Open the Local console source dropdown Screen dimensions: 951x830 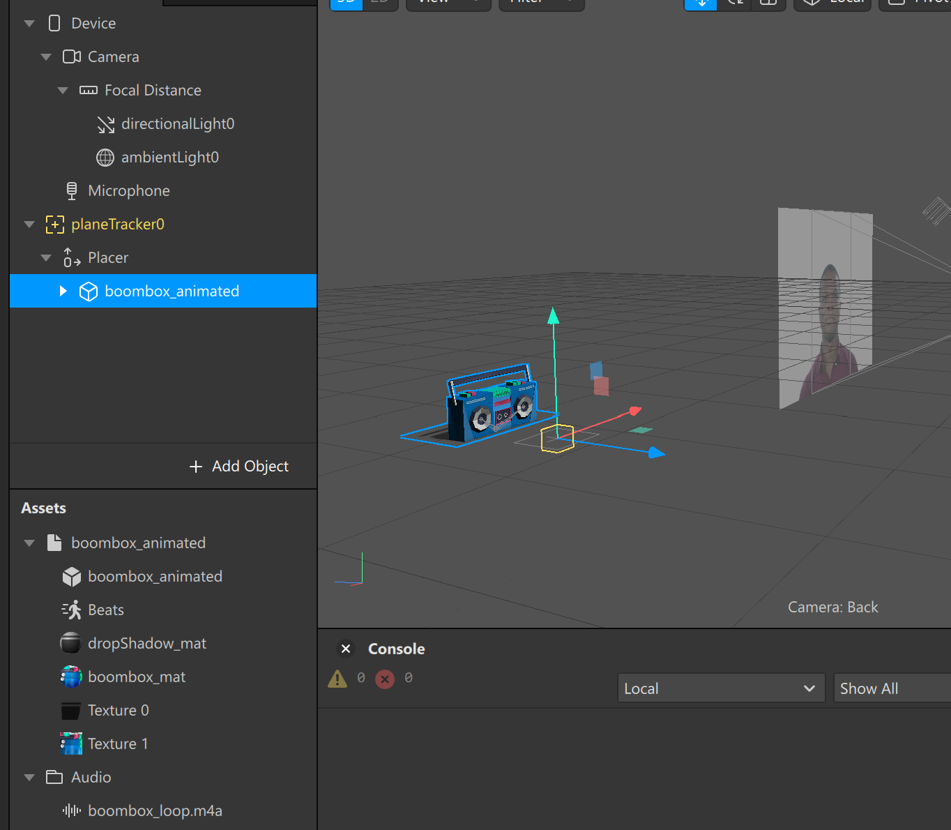[722, 688]
